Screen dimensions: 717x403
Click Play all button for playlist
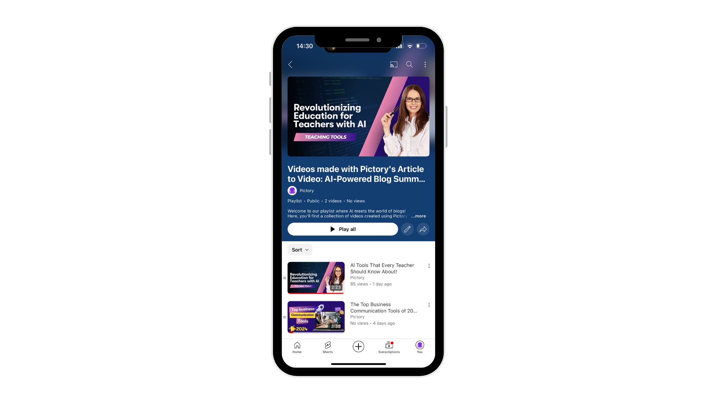click(343, 229)
